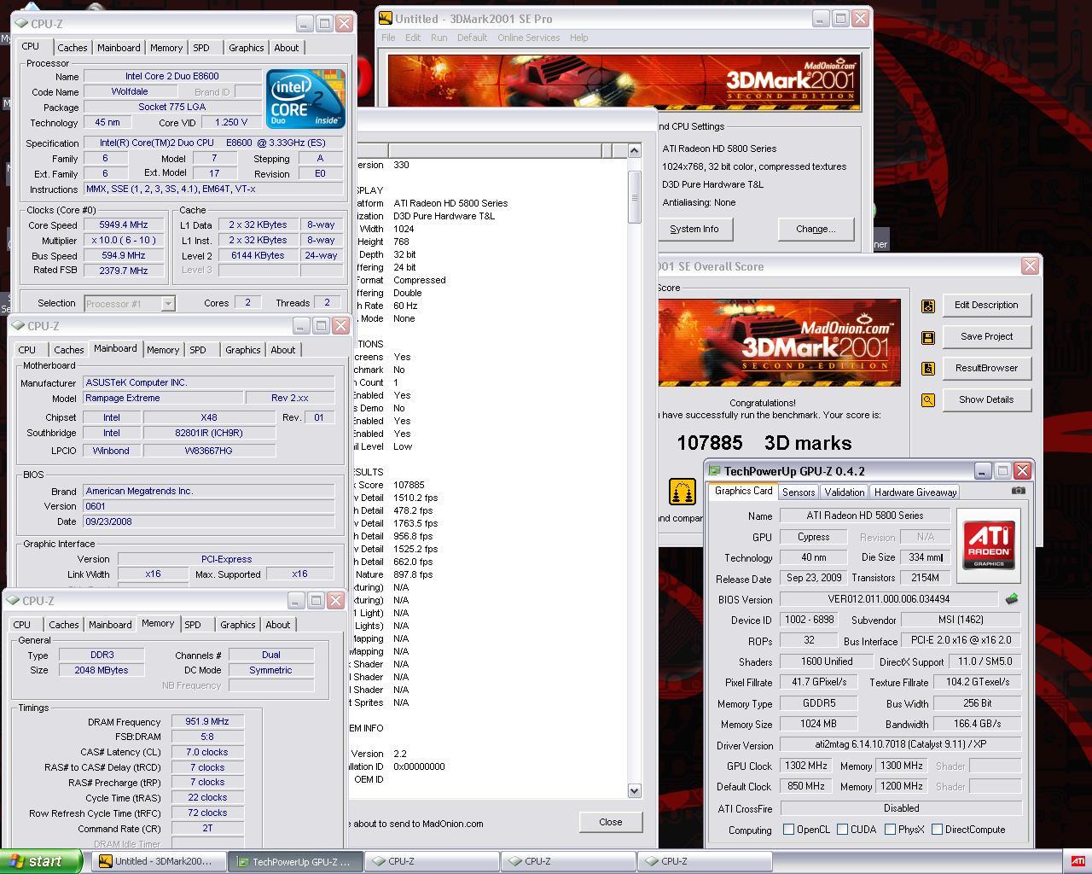
Task: Select the TechPowerUp GPU-Z taskbar button
Action: point(295,862)
